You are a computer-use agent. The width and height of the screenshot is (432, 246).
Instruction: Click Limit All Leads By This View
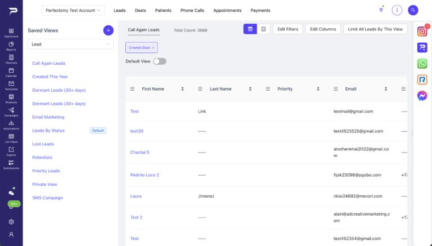[375, 29]
